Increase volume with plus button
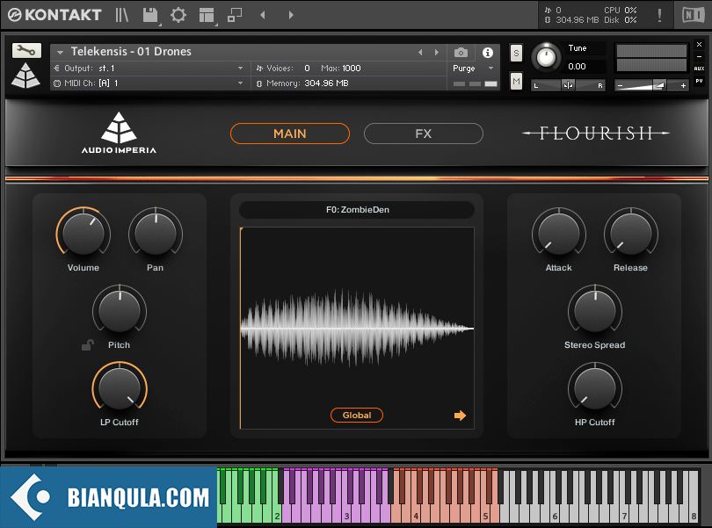 [683, 85]
